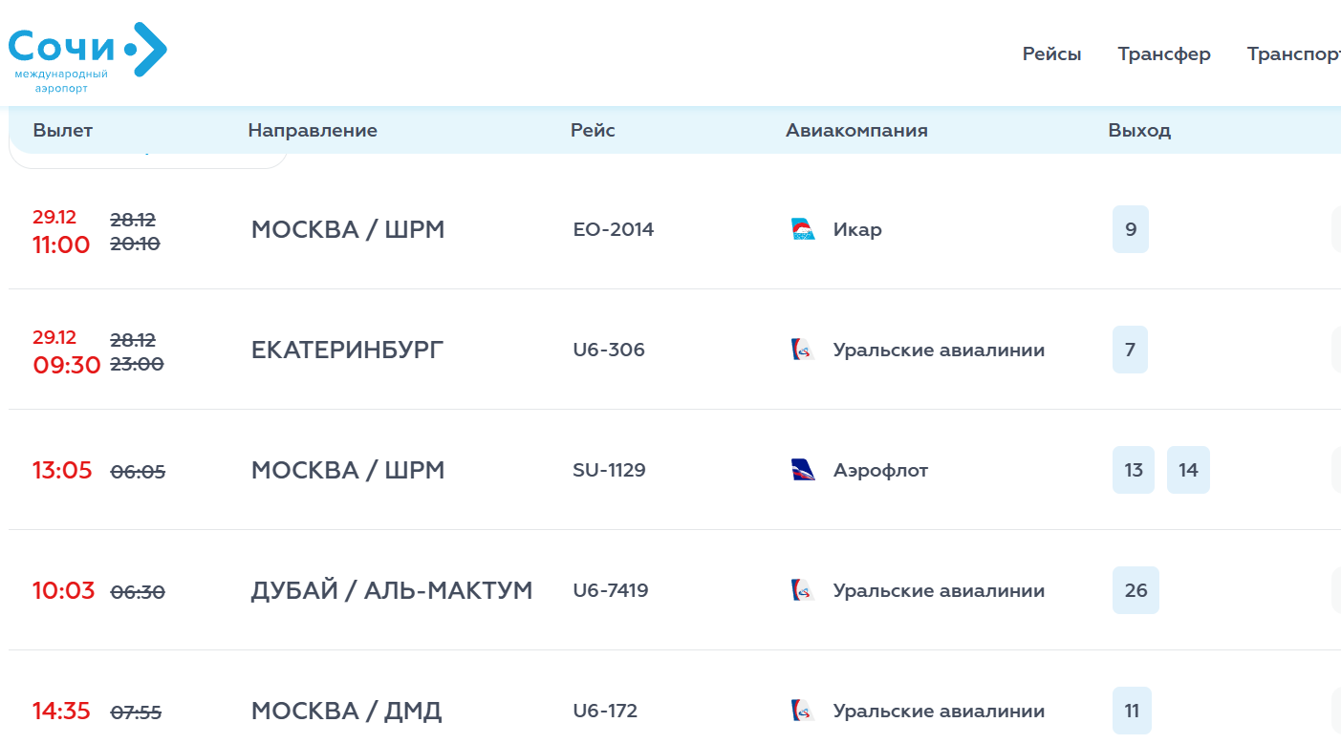Open the Рейсы menu item
The image size is (1341, 744).
[1051, 54]
